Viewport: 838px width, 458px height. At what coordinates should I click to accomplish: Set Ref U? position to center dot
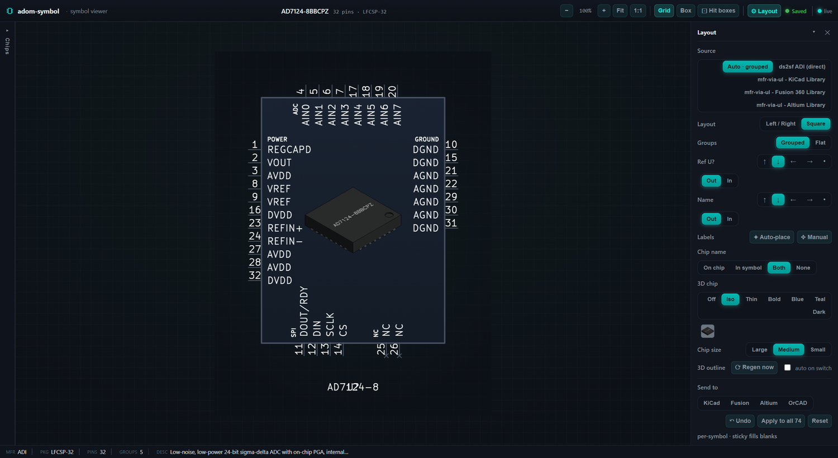click(824, 162)
